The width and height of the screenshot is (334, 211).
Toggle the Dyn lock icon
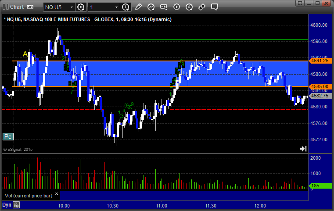click(16, 205)
